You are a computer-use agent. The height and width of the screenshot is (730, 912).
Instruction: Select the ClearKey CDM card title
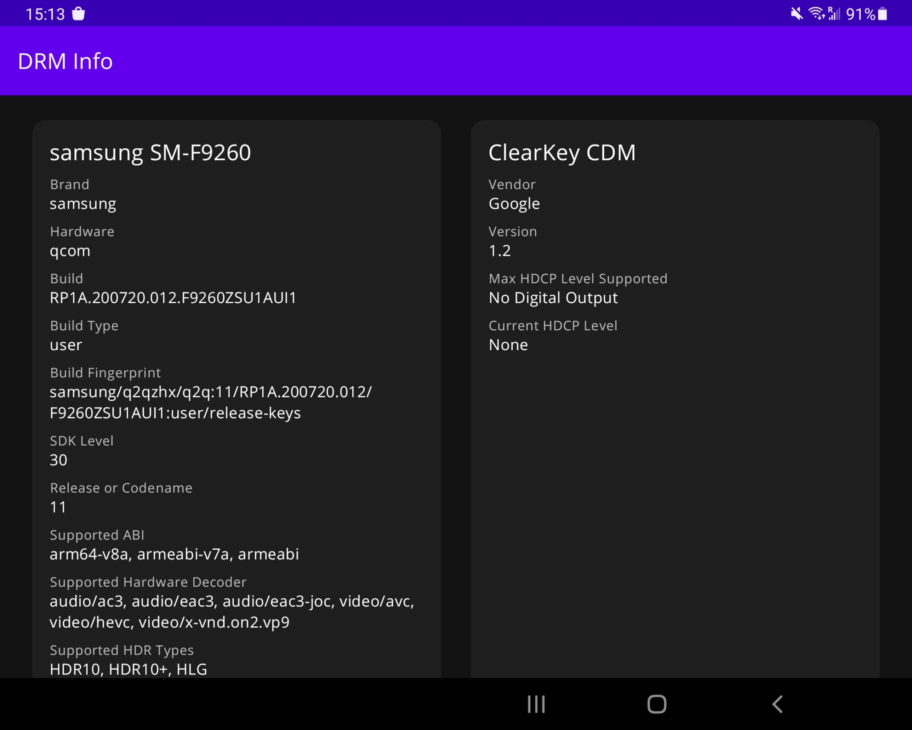(x=562, y=153)
